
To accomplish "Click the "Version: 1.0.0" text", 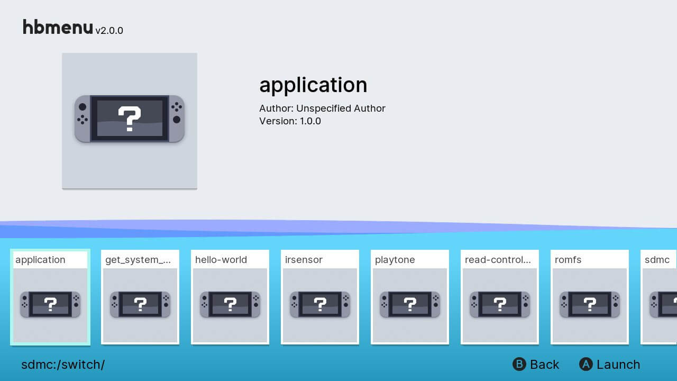I will point(290,121).
